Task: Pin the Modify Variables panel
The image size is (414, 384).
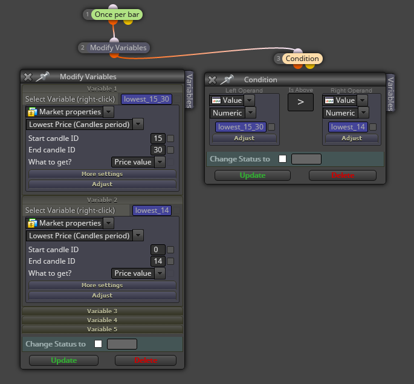Action: tap(42, 76)
